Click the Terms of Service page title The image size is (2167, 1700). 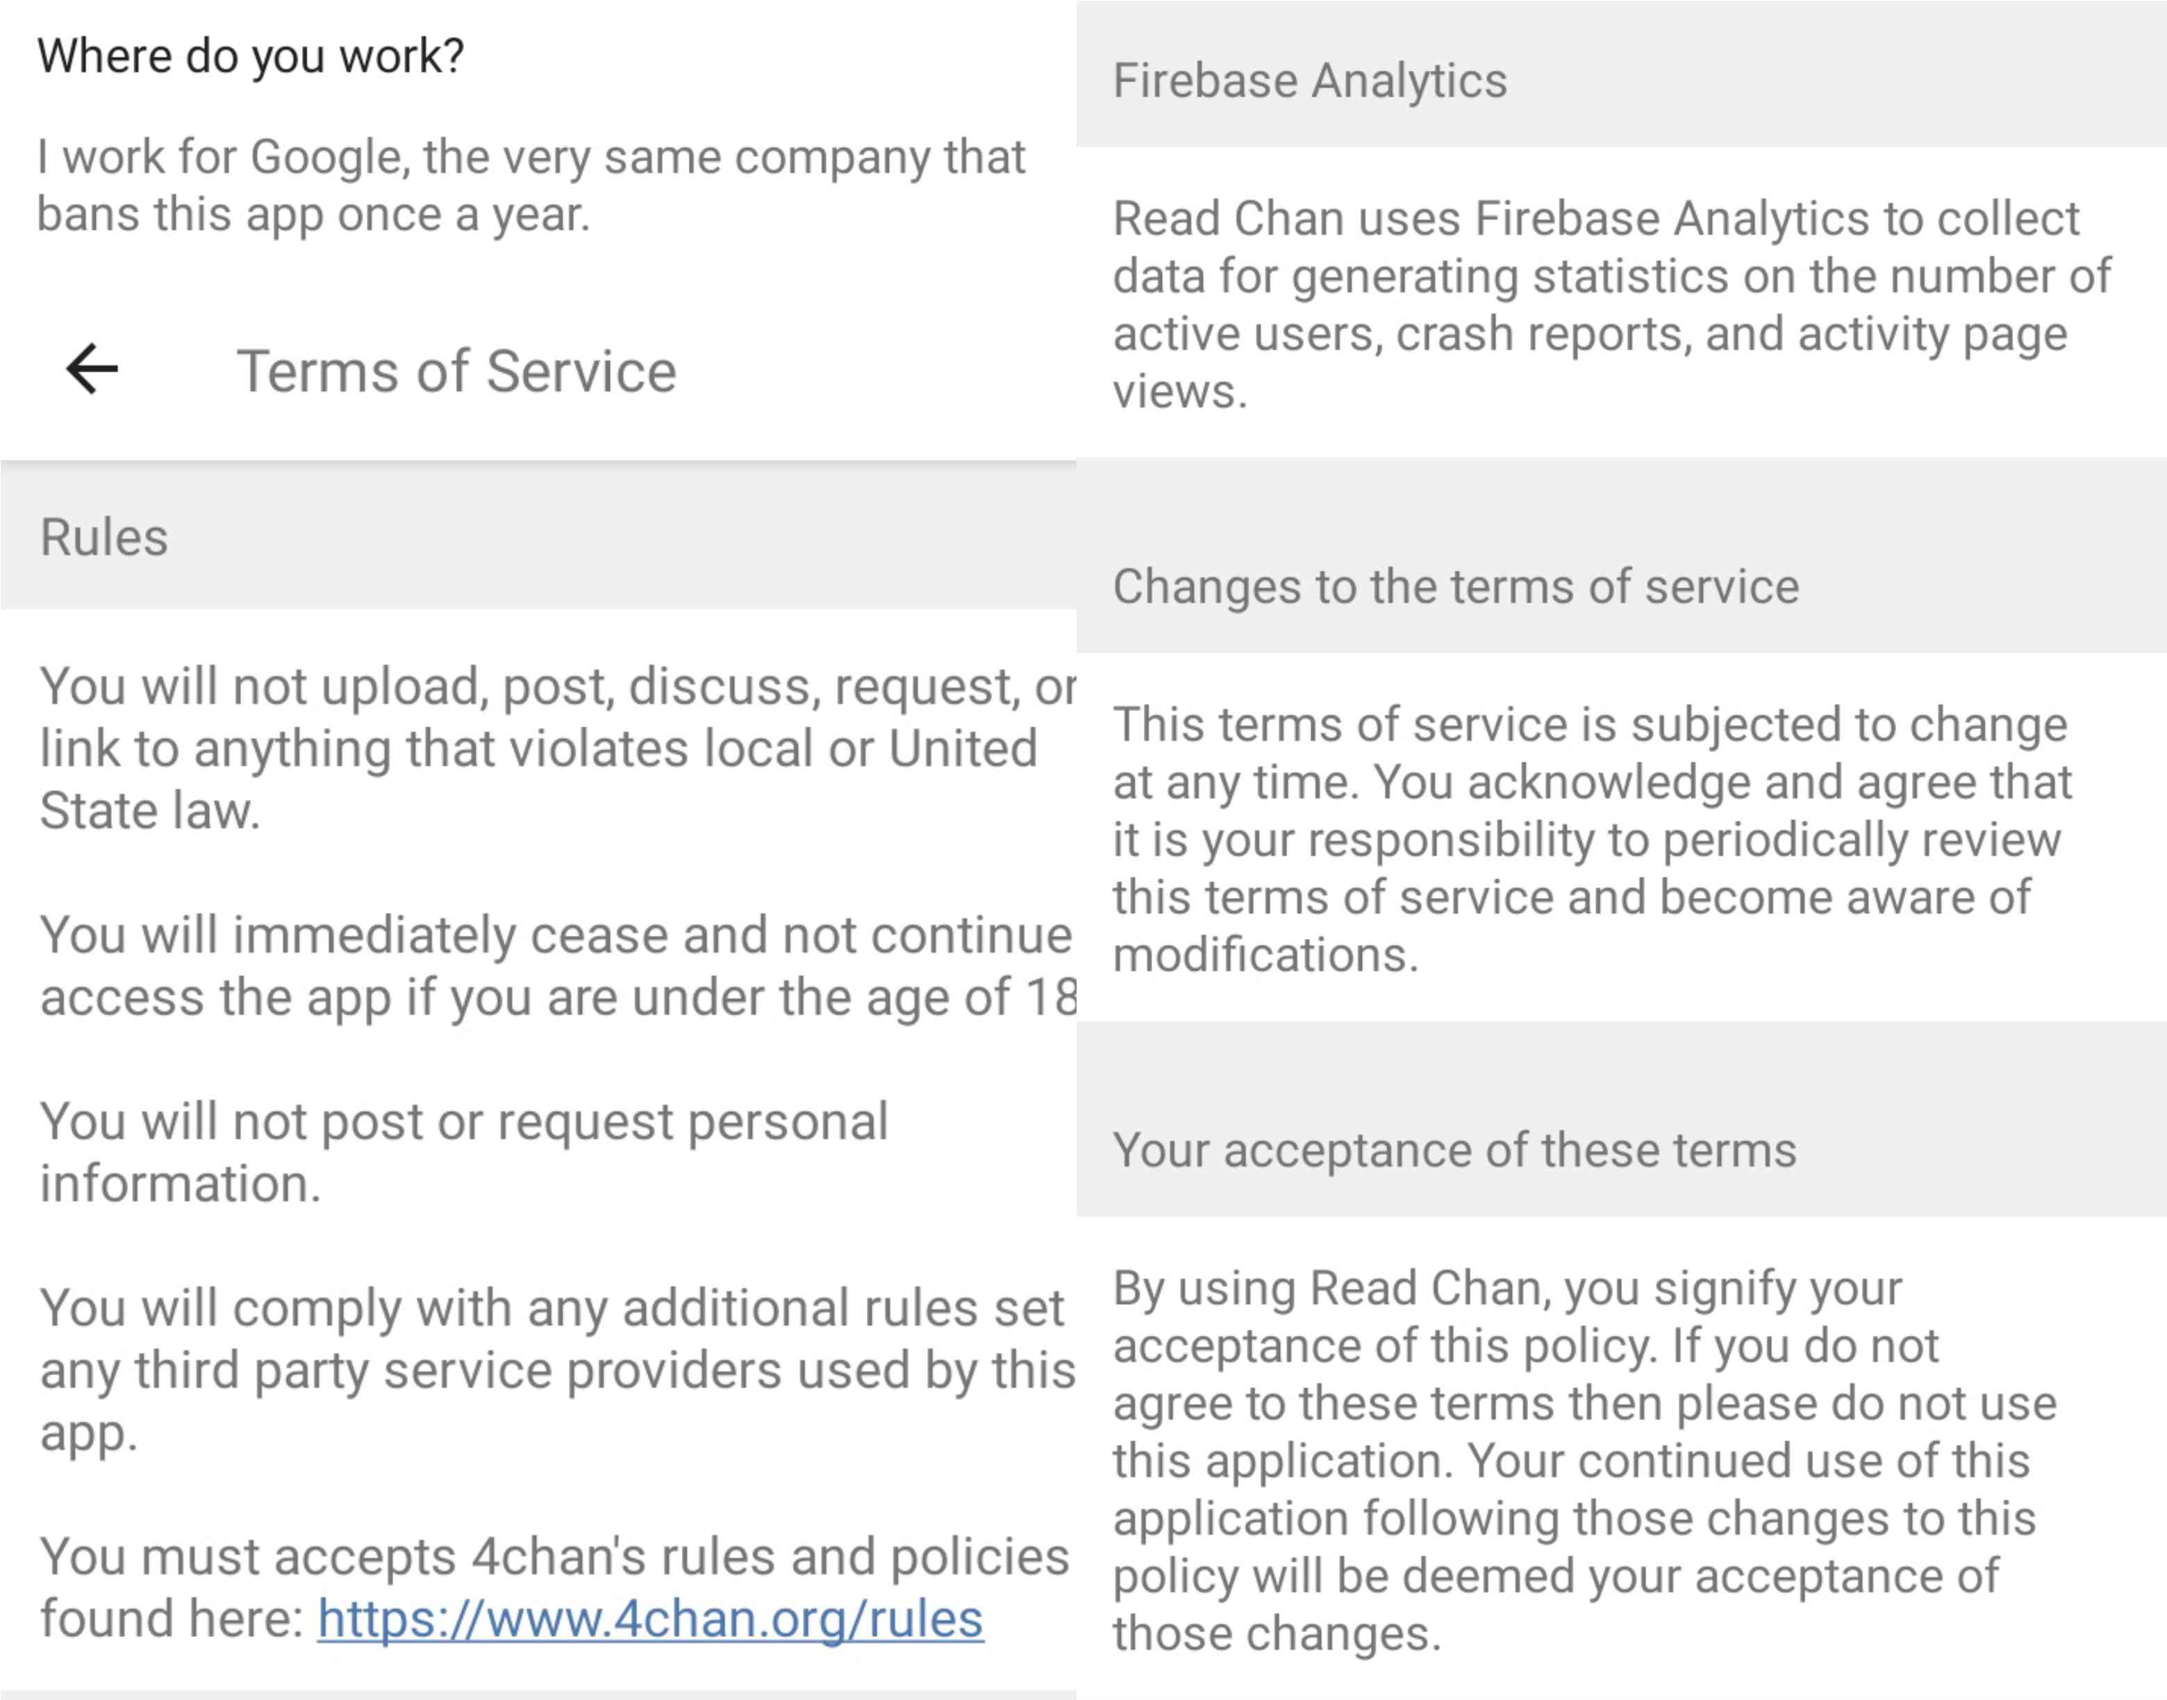[456, 372]
